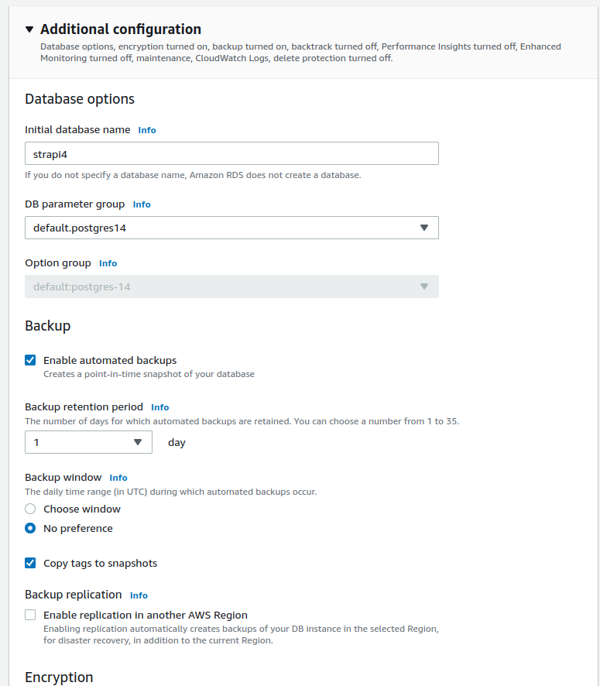Click the DB parameter group dropdown chevron icon
600x686 pixels.
pyautogui.click(x=424, y=228)
